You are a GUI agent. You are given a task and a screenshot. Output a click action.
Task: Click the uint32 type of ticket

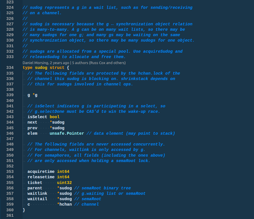[64, 183]
